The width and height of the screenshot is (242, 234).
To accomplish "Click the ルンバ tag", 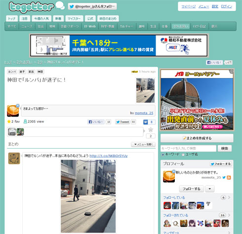I will click(12, 72).
